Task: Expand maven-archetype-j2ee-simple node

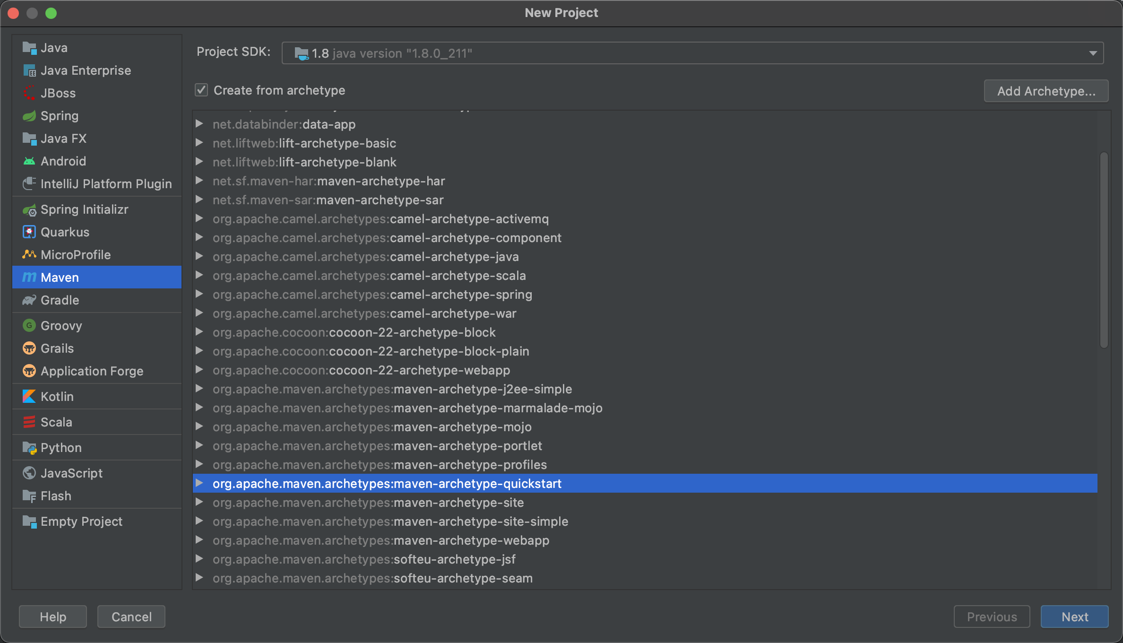Action: 199,389
